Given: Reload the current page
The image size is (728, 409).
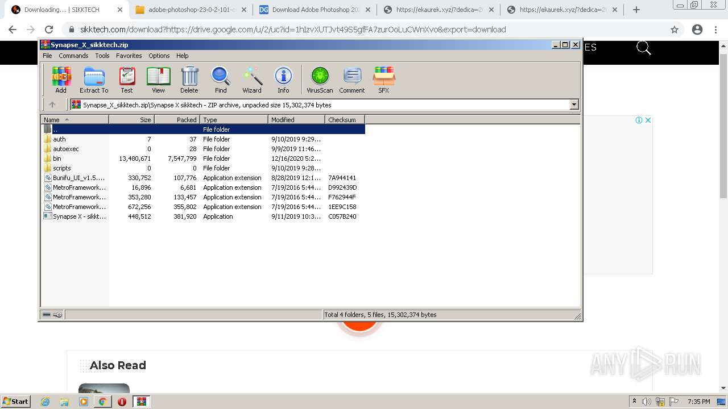Looking at the screenshot, I should 49,30.
